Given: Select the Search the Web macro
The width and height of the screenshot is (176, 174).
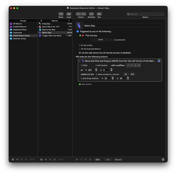Looking at the screenshot, I should click(55, 30).
